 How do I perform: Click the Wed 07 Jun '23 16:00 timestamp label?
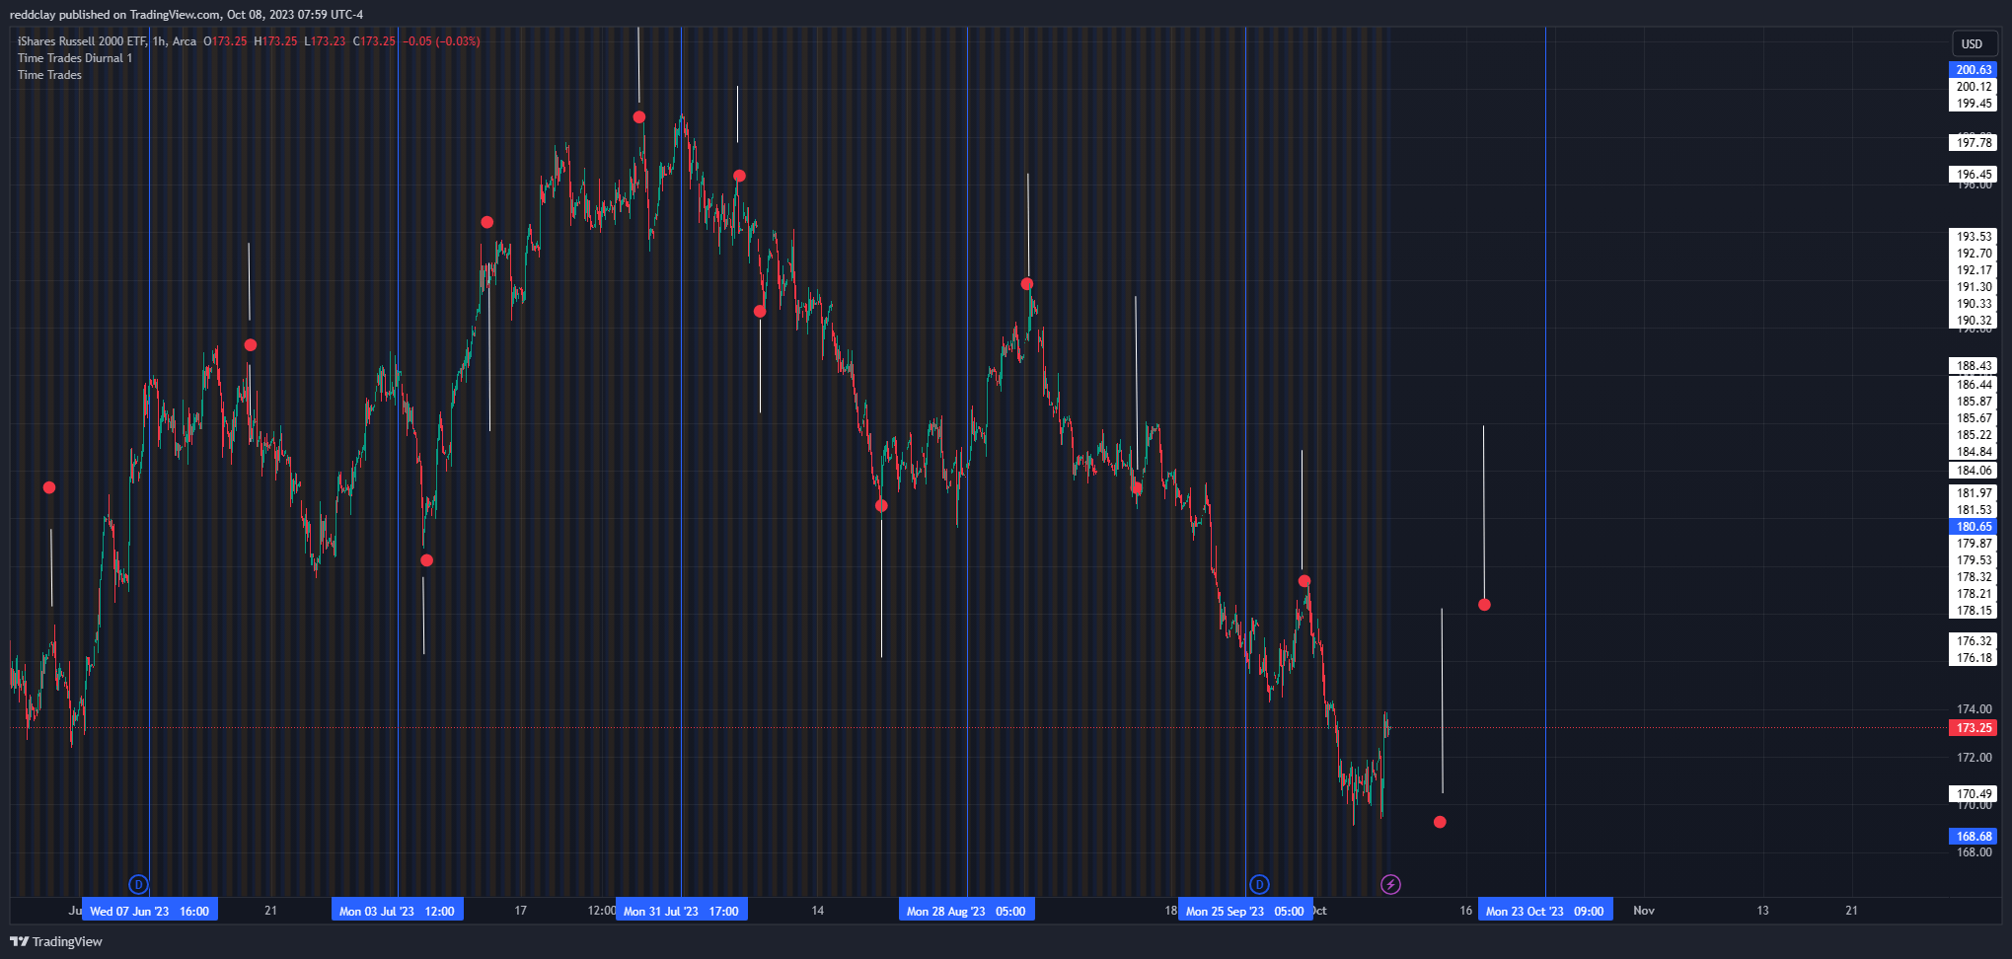pos(148,911)
